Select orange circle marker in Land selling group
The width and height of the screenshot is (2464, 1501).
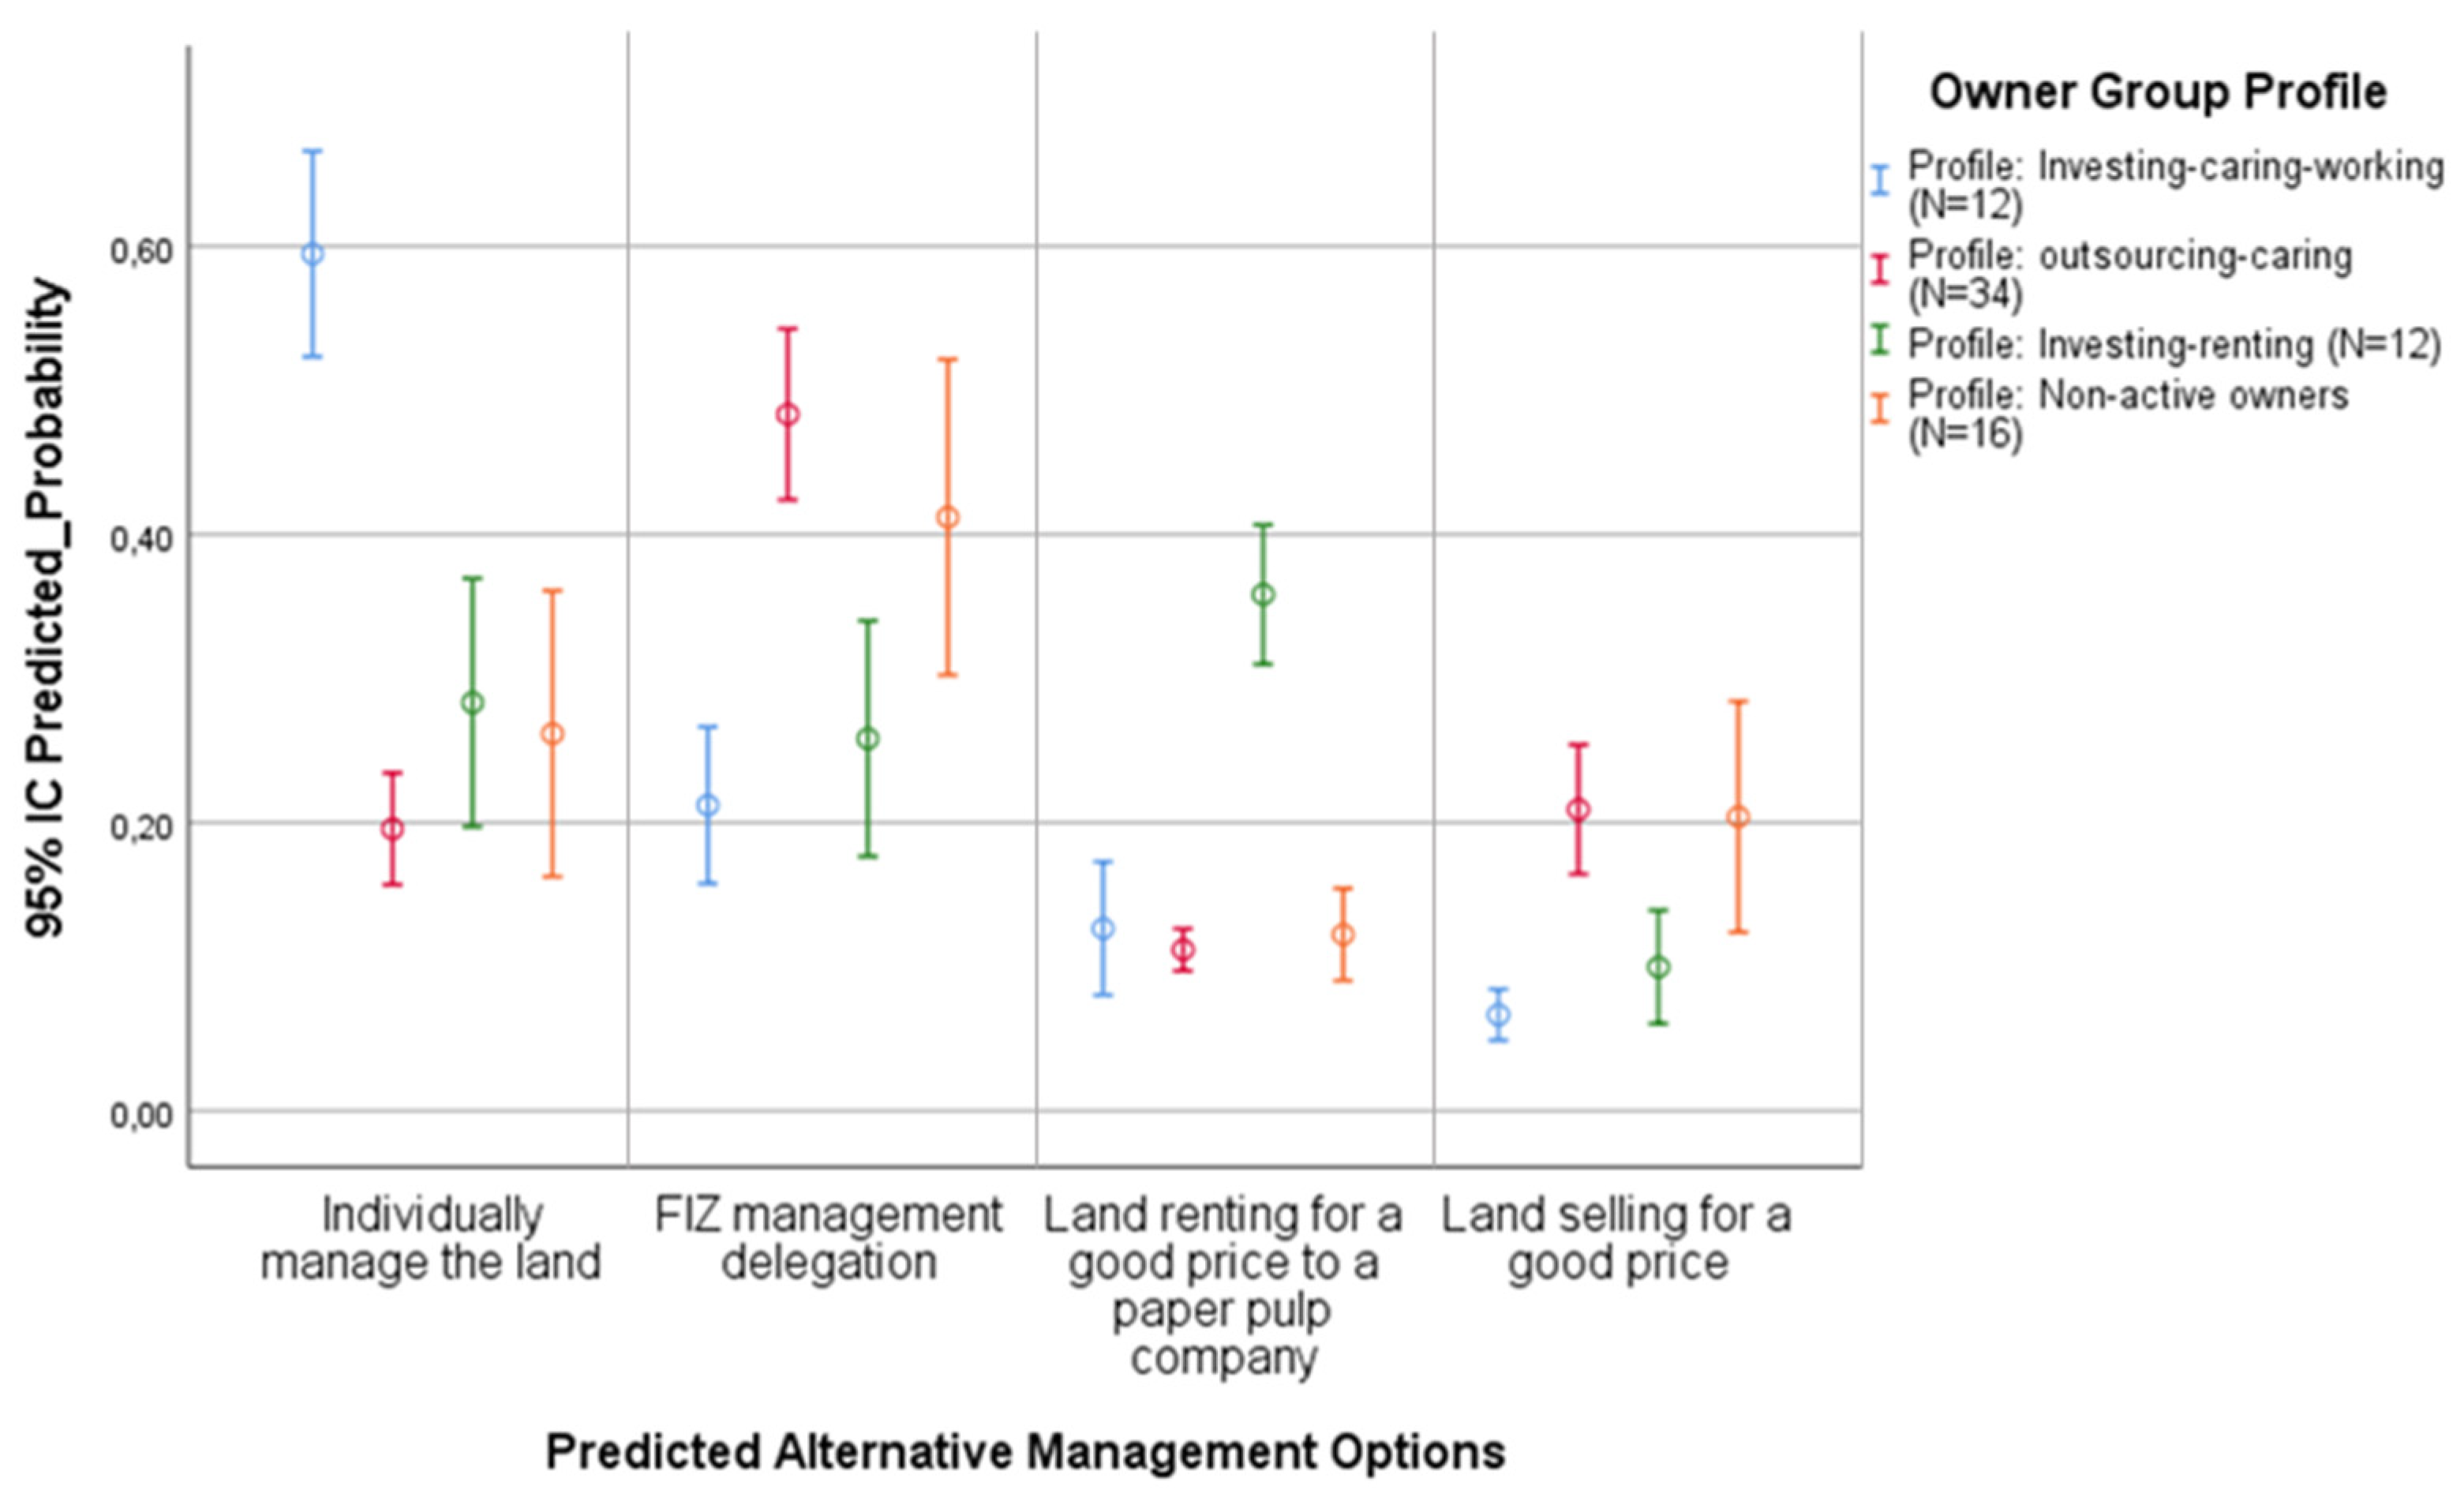pyautogui.click(x=1739, y=817)
